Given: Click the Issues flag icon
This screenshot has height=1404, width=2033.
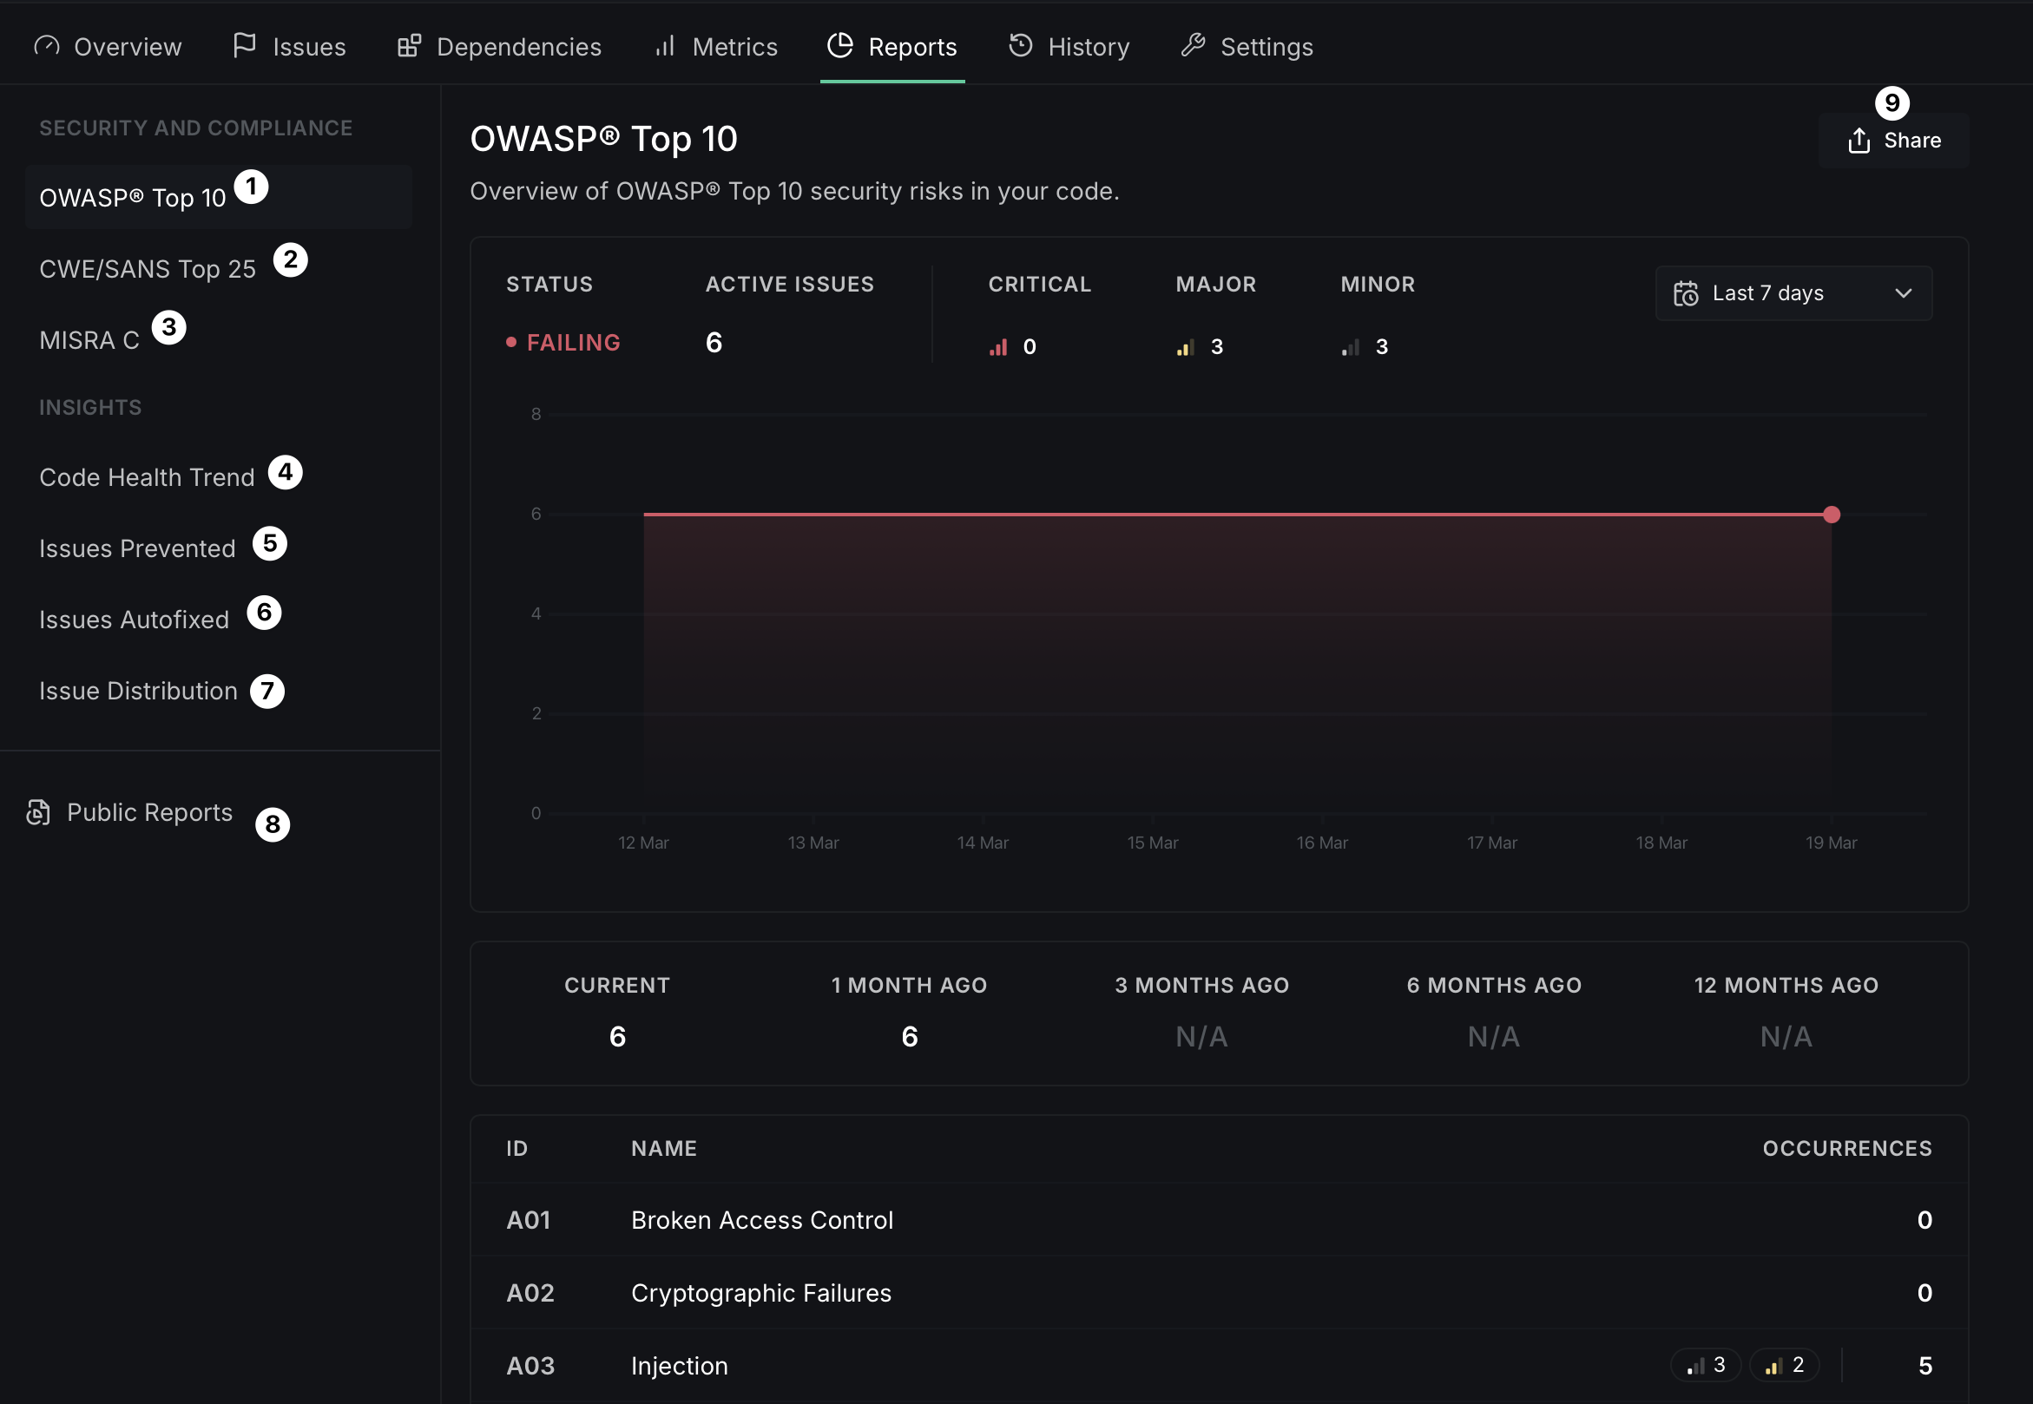Looking at the screenshot, I should 244,45.
